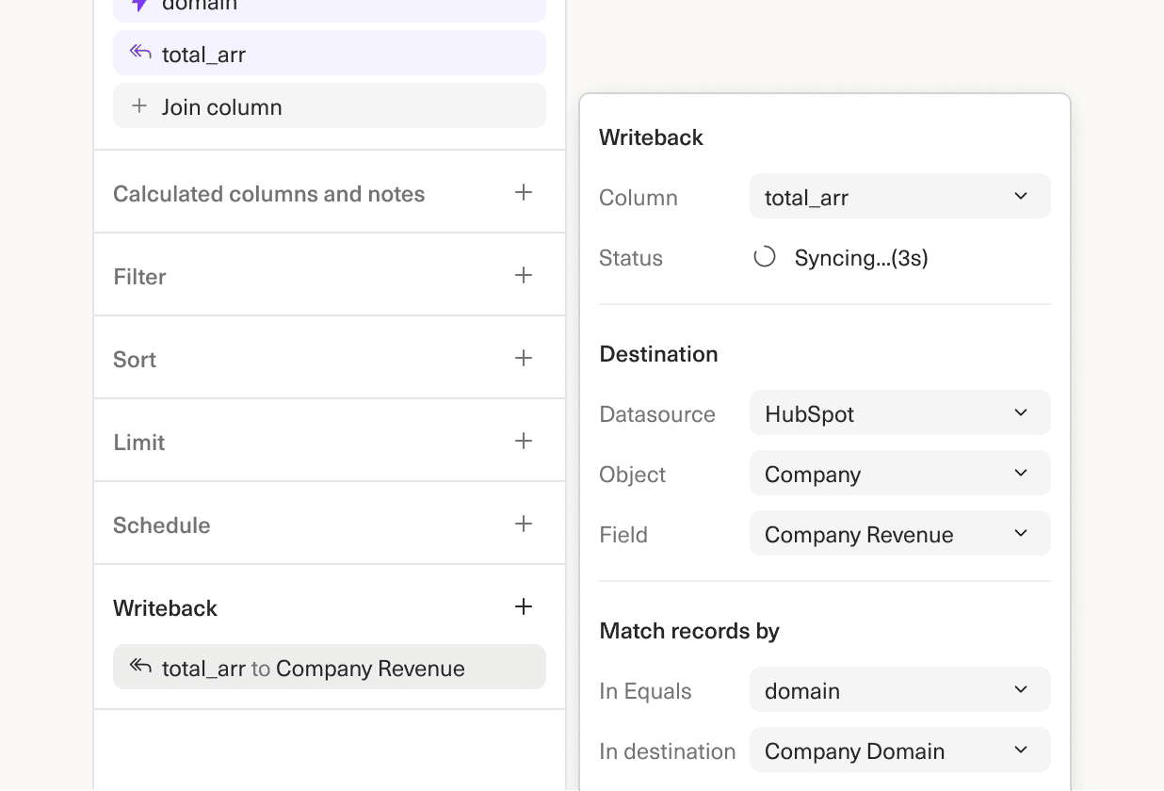Click the plus icon next to Sort
This screenshot has height=791, width=1164.
(524, 357)
